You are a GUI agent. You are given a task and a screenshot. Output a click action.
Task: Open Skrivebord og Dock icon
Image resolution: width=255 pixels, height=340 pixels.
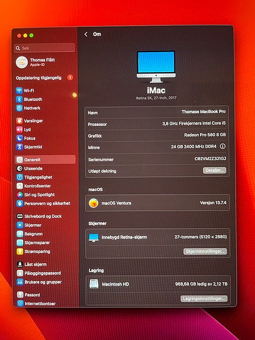[x=20, y=216]
